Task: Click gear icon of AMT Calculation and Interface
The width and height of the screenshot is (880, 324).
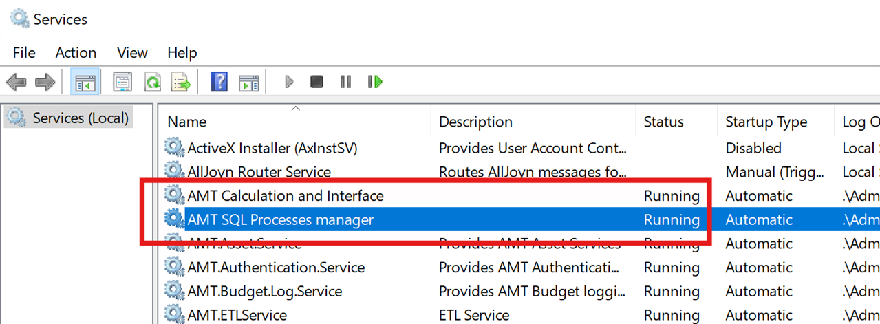Action: coord(174,195)
